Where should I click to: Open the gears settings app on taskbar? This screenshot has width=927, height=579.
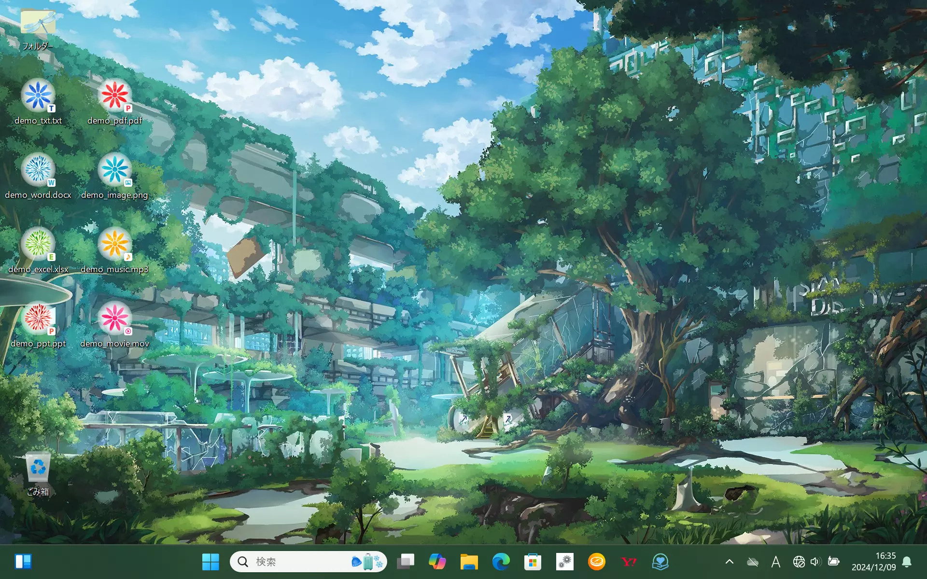pyautogui.click(x=564, y=562)
